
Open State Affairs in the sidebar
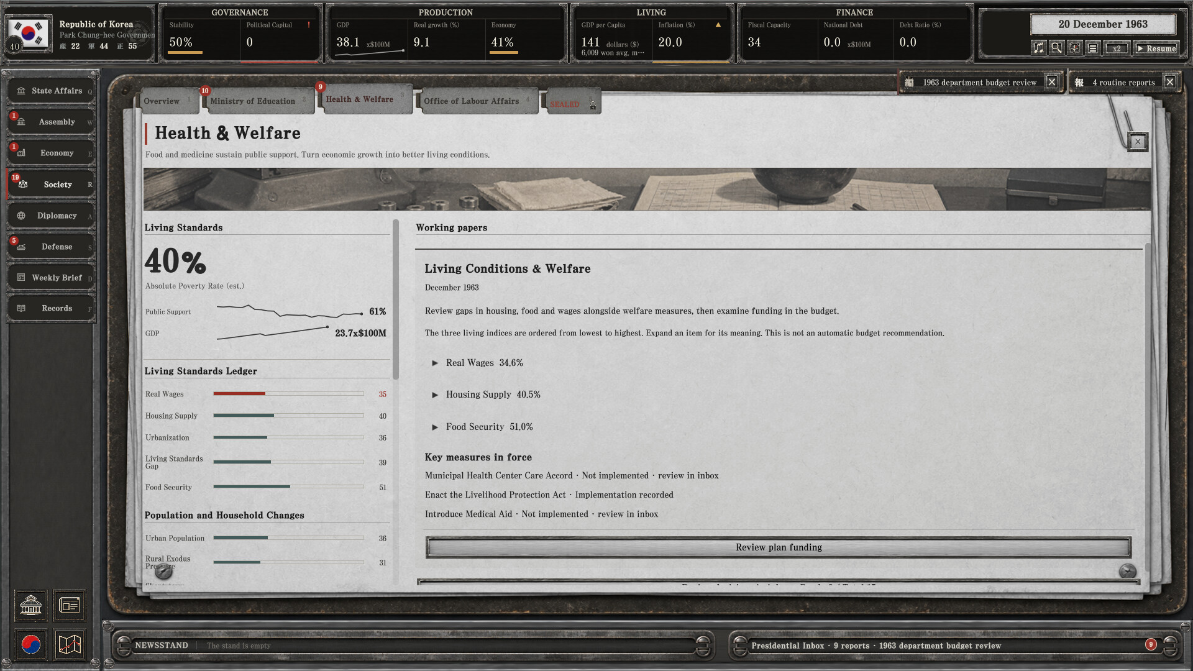point(51,91)
